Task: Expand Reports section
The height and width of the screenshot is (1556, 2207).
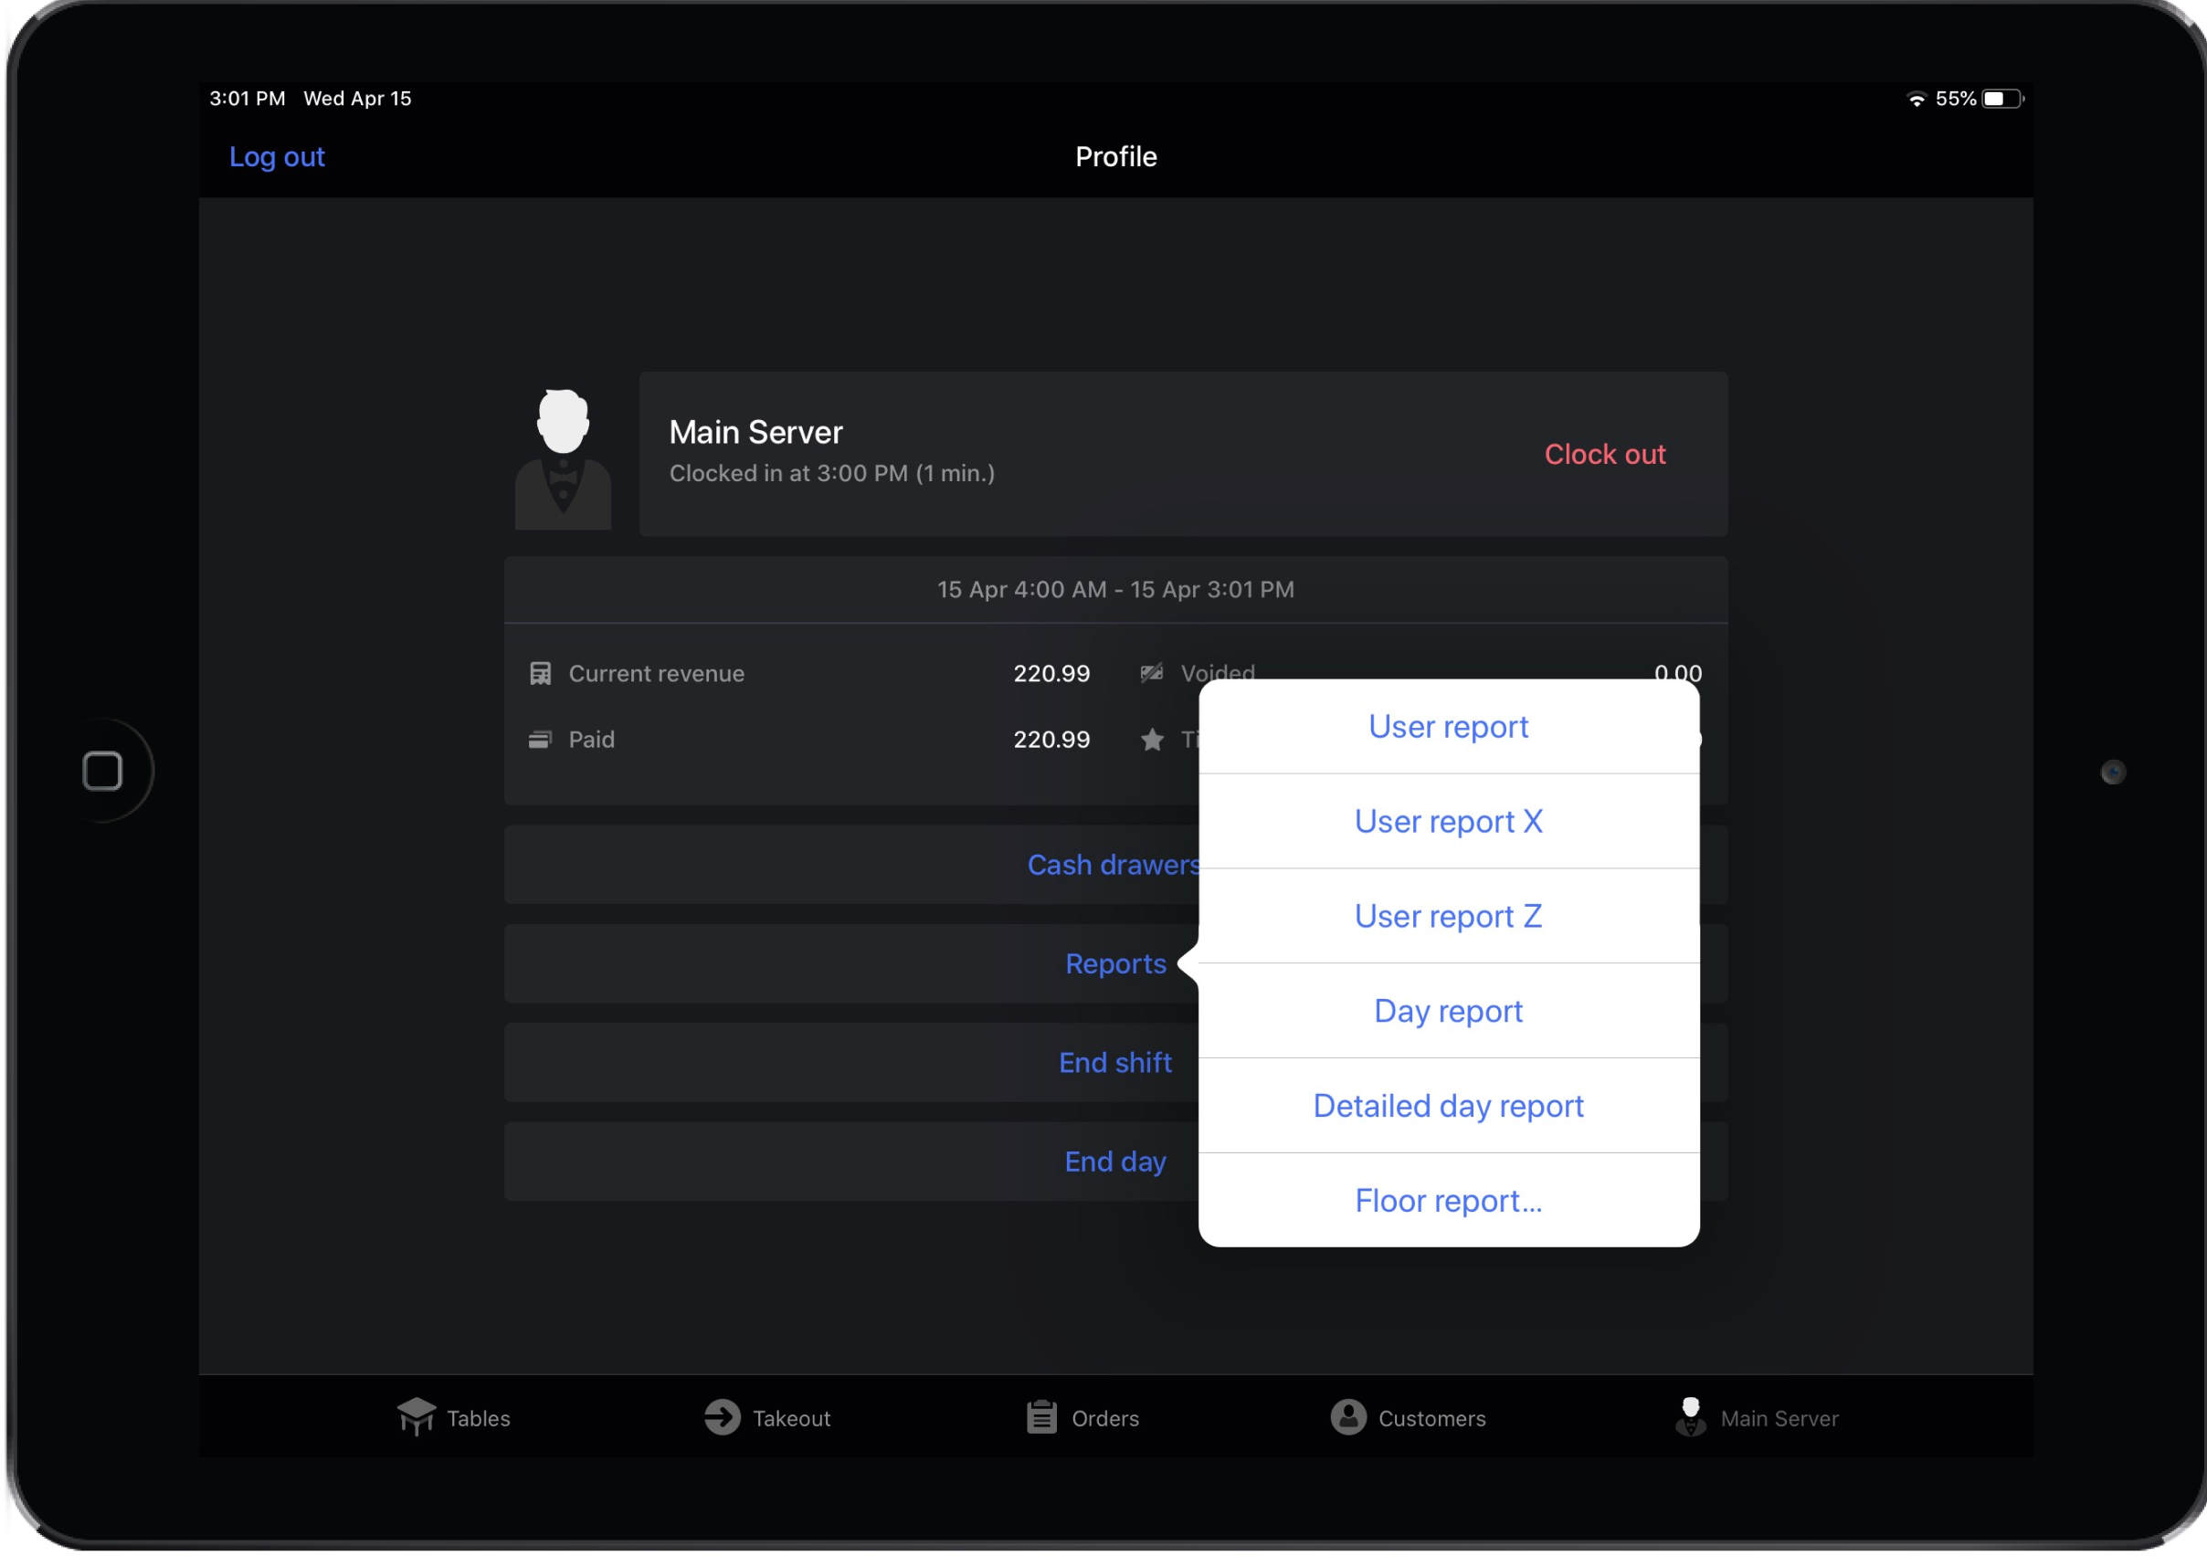Action: pyautogui.click(x=1115, y=962)
